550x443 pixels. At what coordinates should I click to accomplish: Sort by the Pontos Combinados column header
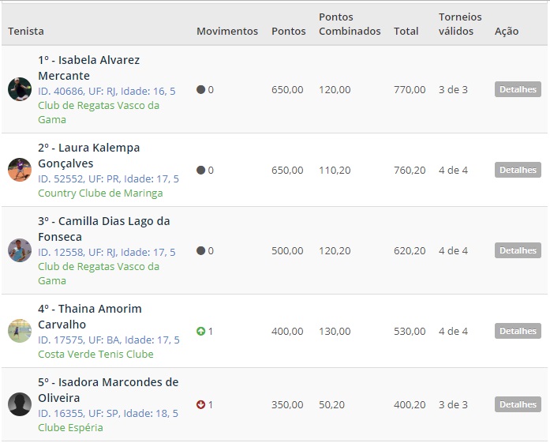tap(350, 24)
